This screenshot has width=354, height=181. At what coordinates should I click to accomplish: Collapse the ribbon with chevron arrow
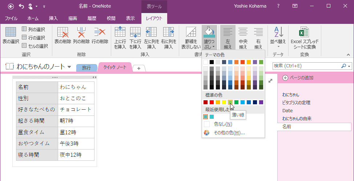click(x=348, y=55)
